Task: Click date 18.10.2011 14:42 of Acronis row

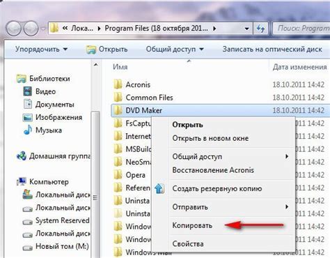Action: click(x=299, y=84)
